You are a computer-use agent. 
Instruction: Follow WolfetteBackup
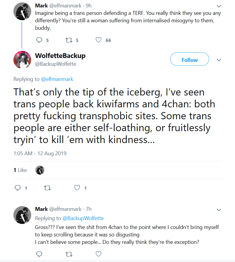(189, 59)
